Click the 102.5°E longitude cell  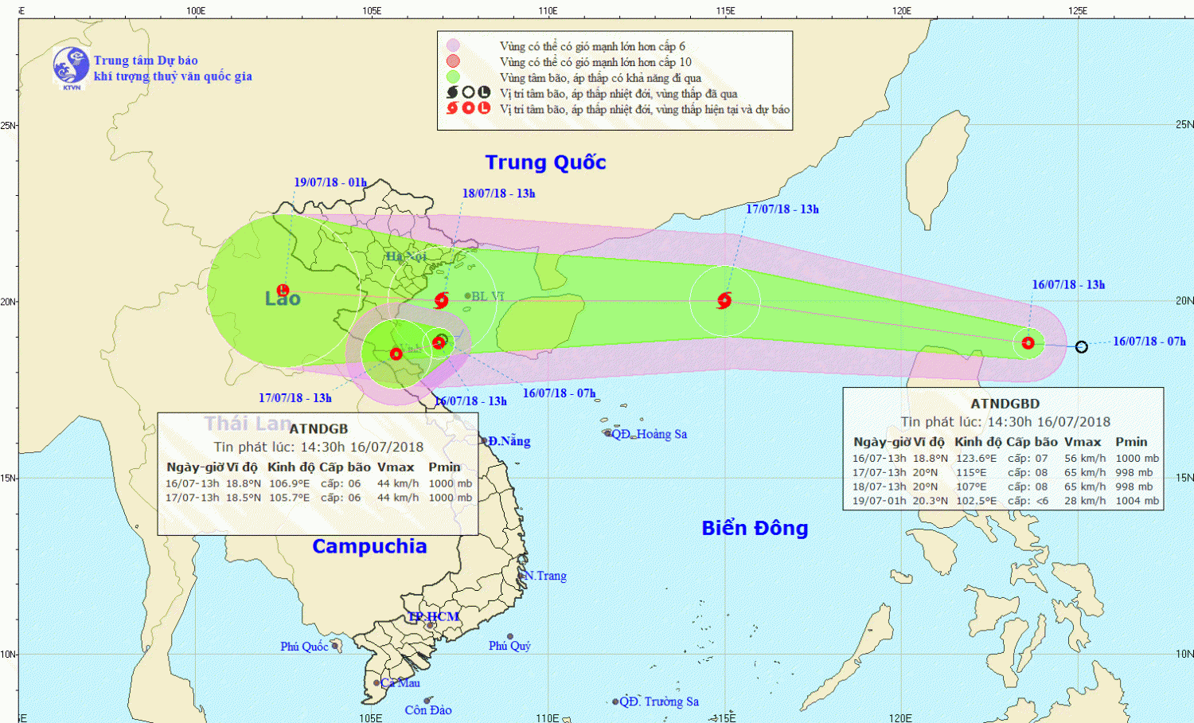(976, 501)
